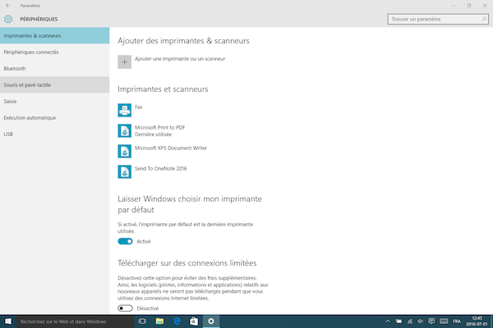Select the Fax printer icon
Screen dimensions: 493x328
(125, 110)
